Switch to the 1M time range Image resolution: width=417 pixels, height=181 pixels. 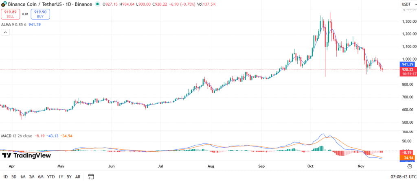[x=23, y=177]
